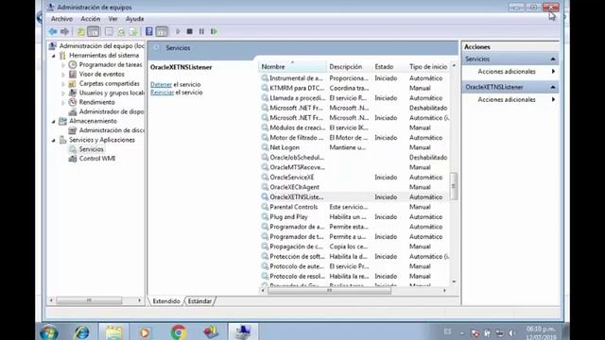Image resolution: width=605 pixels, height=340 pixels.
Task: Open the Ayuda menu
Action: pos(134,19)
